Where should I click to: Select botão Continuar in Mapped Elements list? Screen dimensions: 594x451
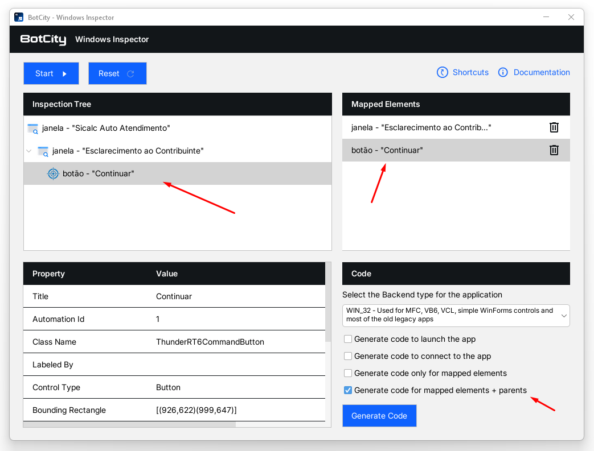pos(387,150)
